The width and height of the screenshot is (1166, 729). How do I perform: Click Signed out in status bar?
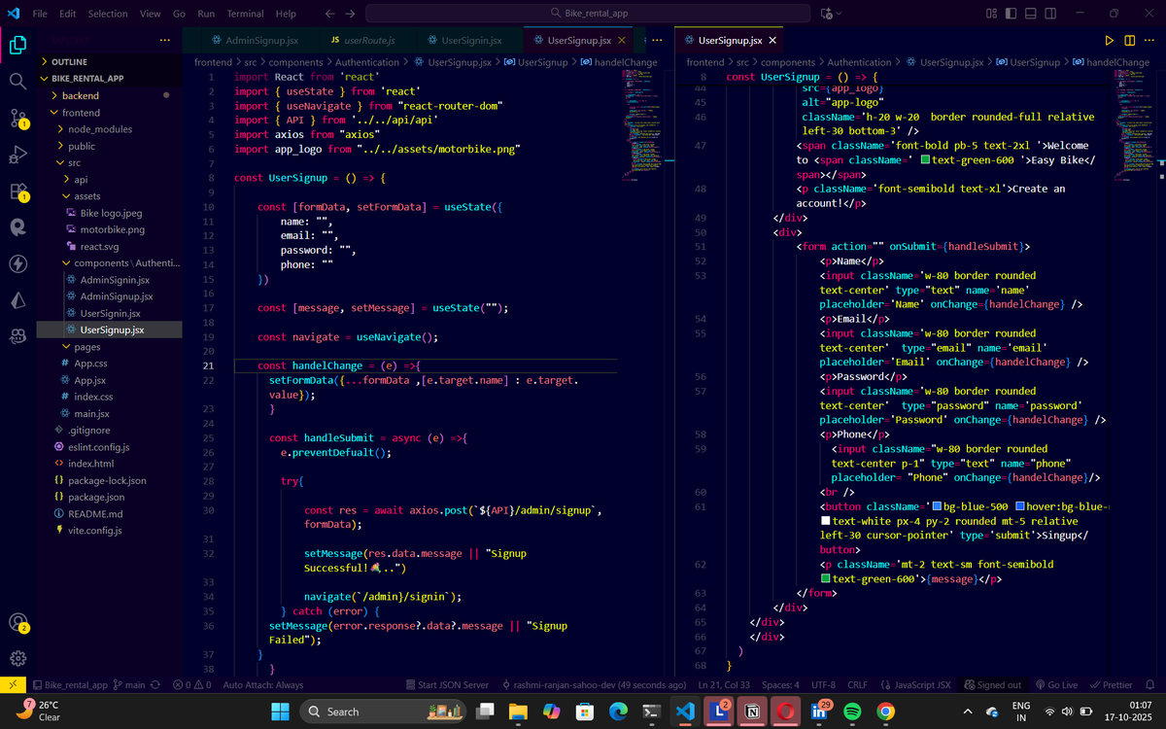tap(992, 685)
